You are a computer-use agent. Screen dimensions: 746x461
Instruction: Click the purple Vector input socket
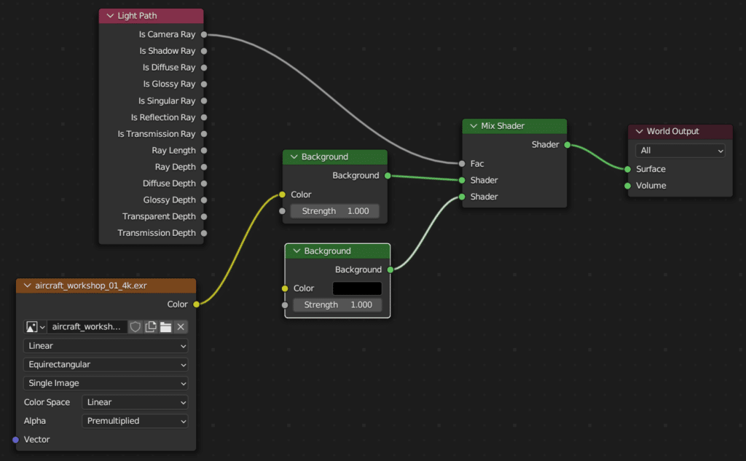[x=15, y=439]
